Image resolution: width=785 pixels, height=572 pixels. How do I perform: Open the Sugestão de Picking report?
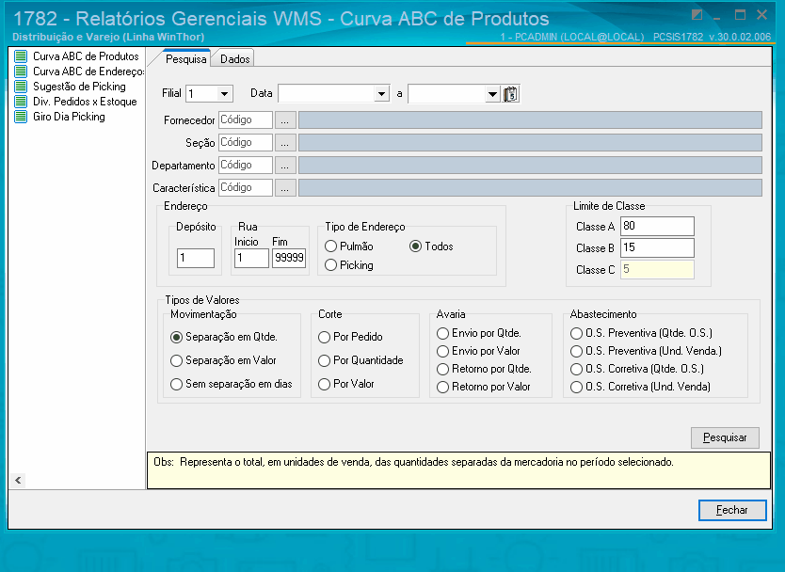[79, 87]
